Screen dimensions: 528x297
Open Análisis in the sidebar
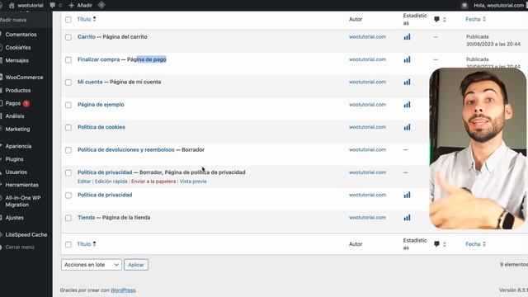(x=15, y=115)
